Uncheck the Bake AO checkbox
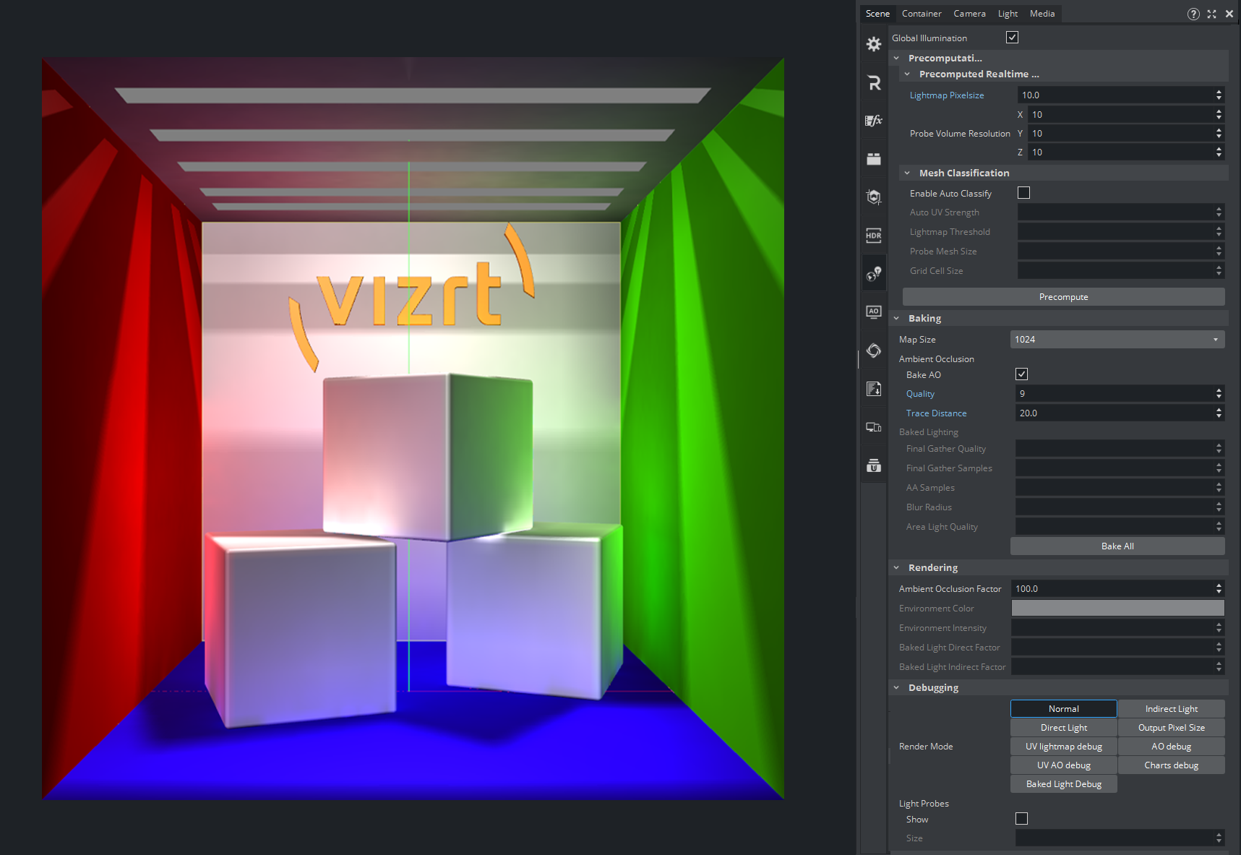Viewport: 1241px width, 855px height. tap(1021, 374)
